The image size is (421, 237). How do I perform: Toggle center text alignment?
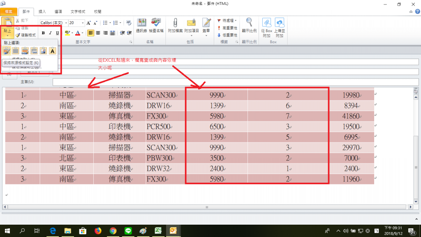coord(98,33)
